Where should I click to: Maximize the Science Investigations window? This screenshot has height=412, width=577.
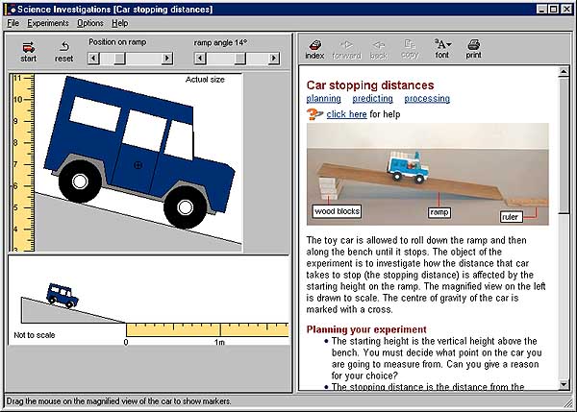(x=554, y=10)
